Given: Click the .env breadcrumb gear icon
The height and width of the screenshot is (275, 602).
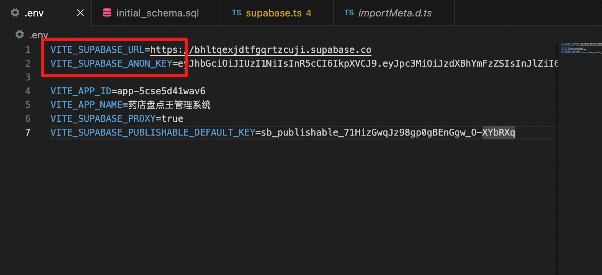Looking at the screenshot, I should coord(20,34).
